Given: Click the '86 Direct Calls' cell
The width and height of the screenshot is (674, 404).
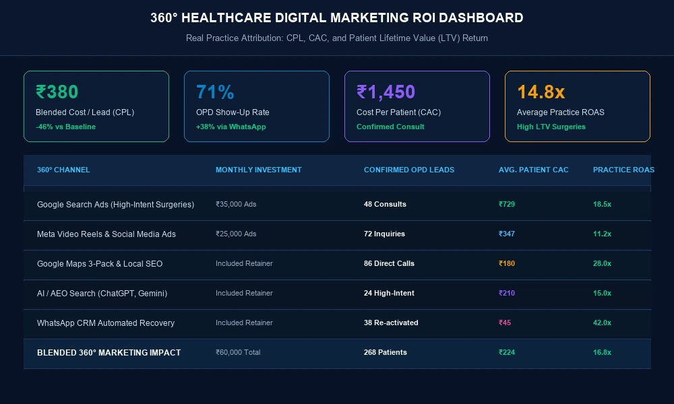Looking at the screenshot, I should point(389,263).
